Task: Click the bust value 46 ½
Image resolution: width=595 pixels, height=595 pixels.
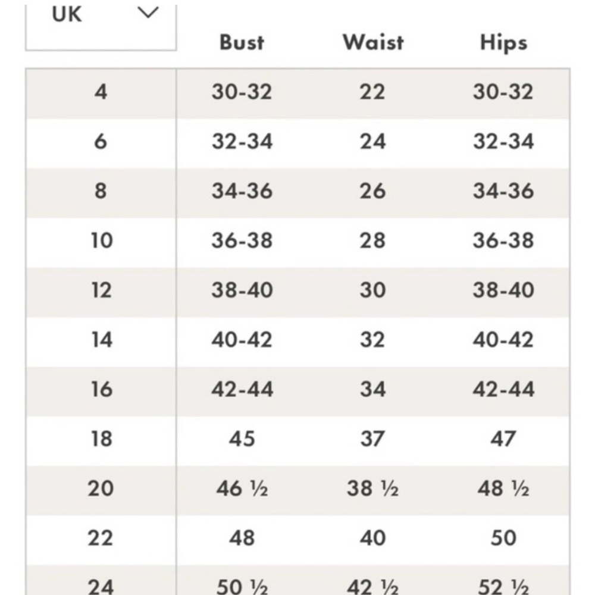Action: coord(242,488)
